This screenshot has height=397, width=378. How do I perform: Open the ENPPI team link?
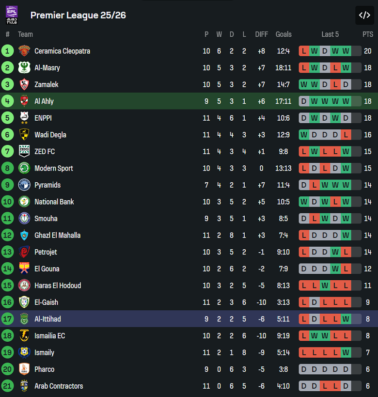[x=43, y=118]
